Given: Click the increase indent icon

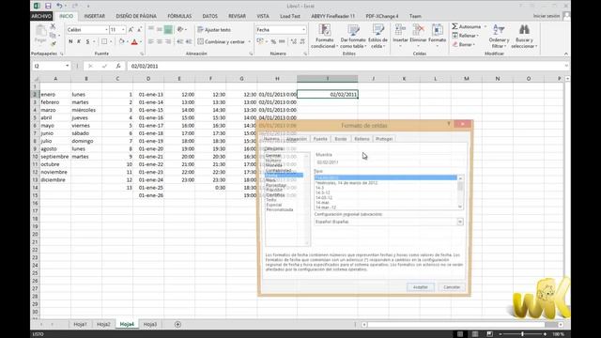Looking at the screenshot, I should pyautogui.click(x=189, y=41).
